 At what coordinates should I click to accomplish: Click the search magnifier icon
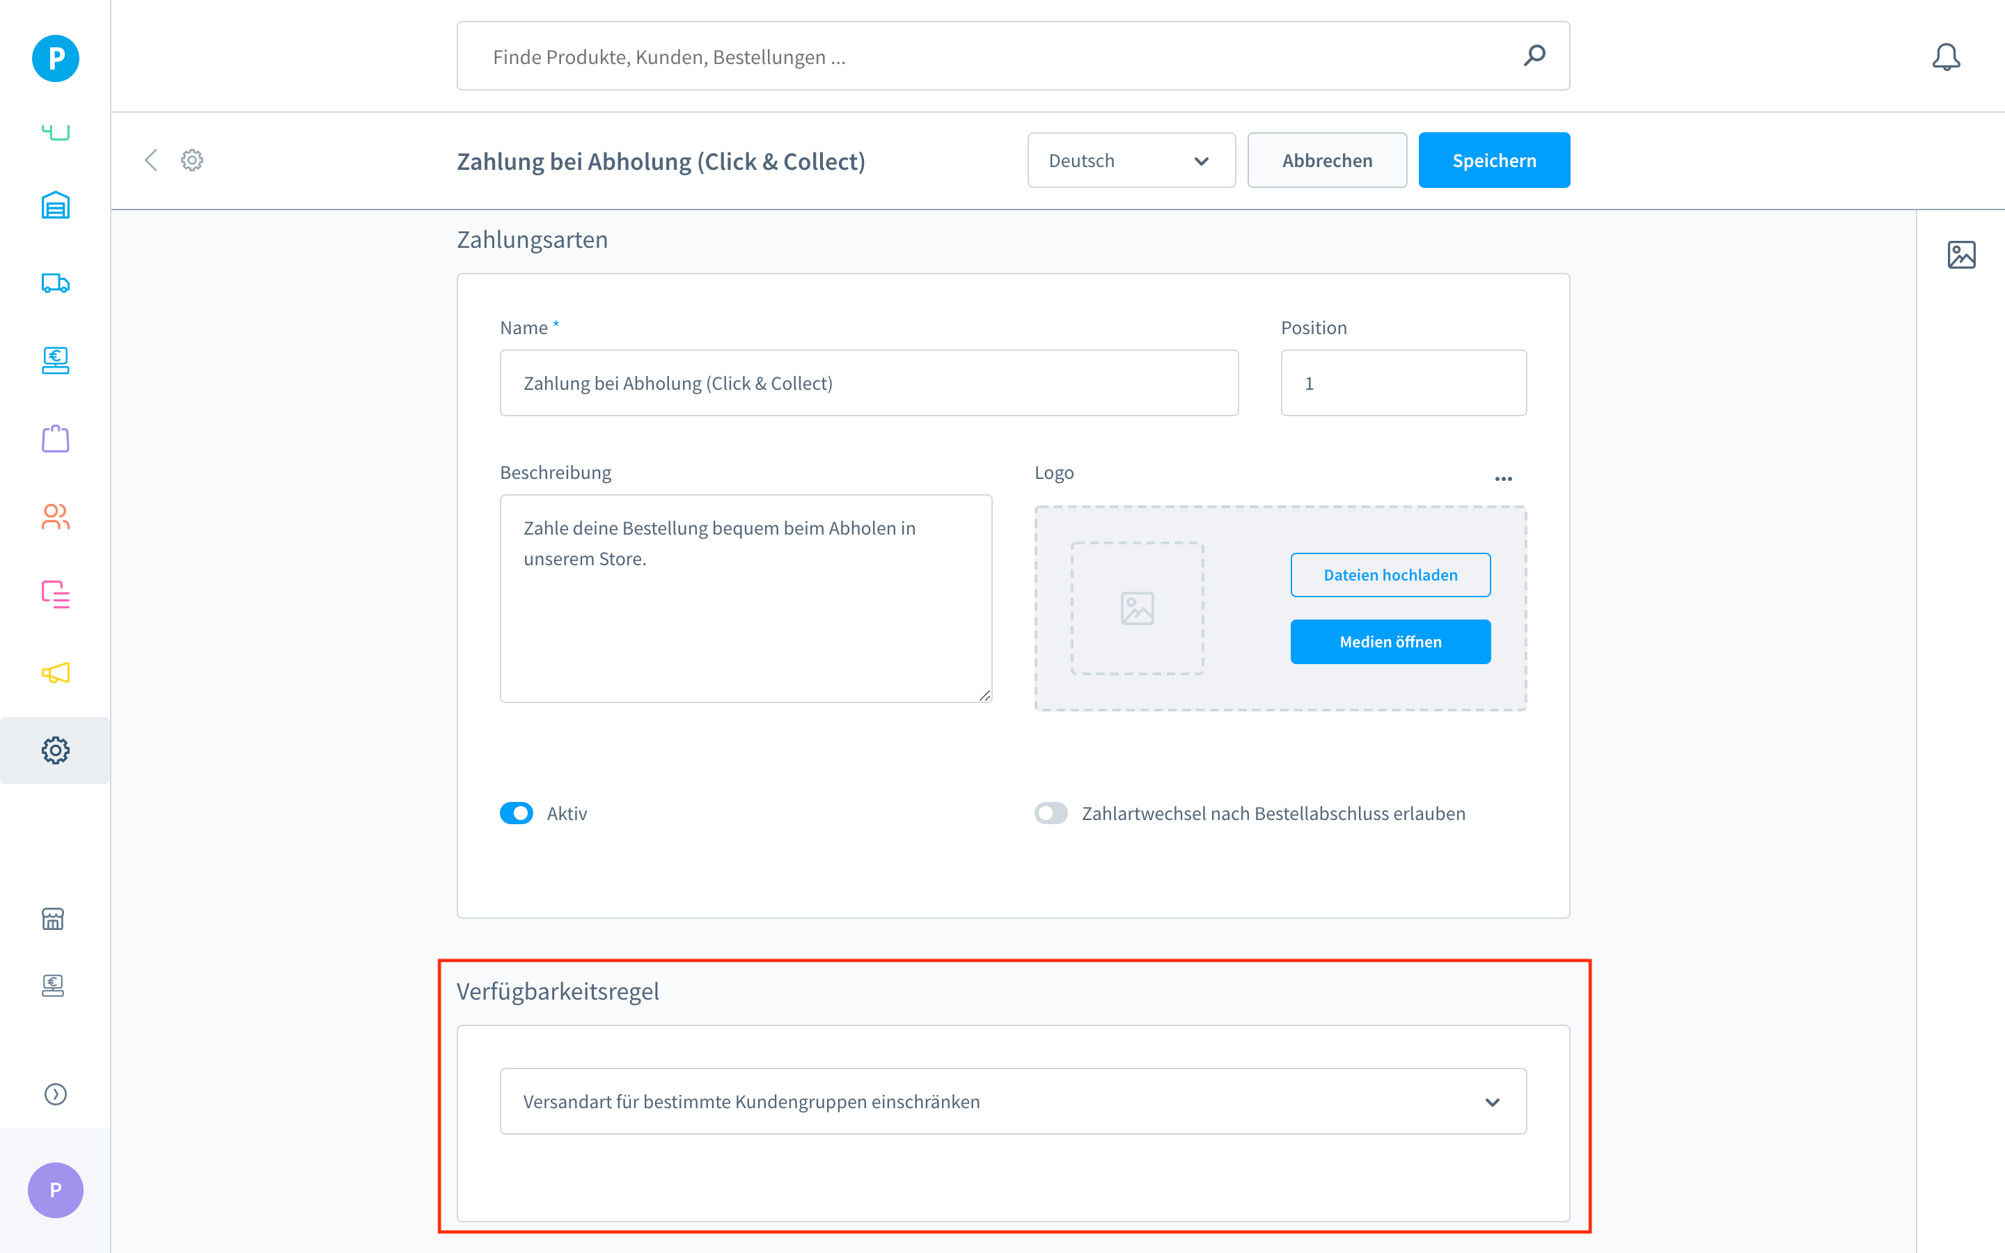pyautogui.click(x=1534, y=56)
